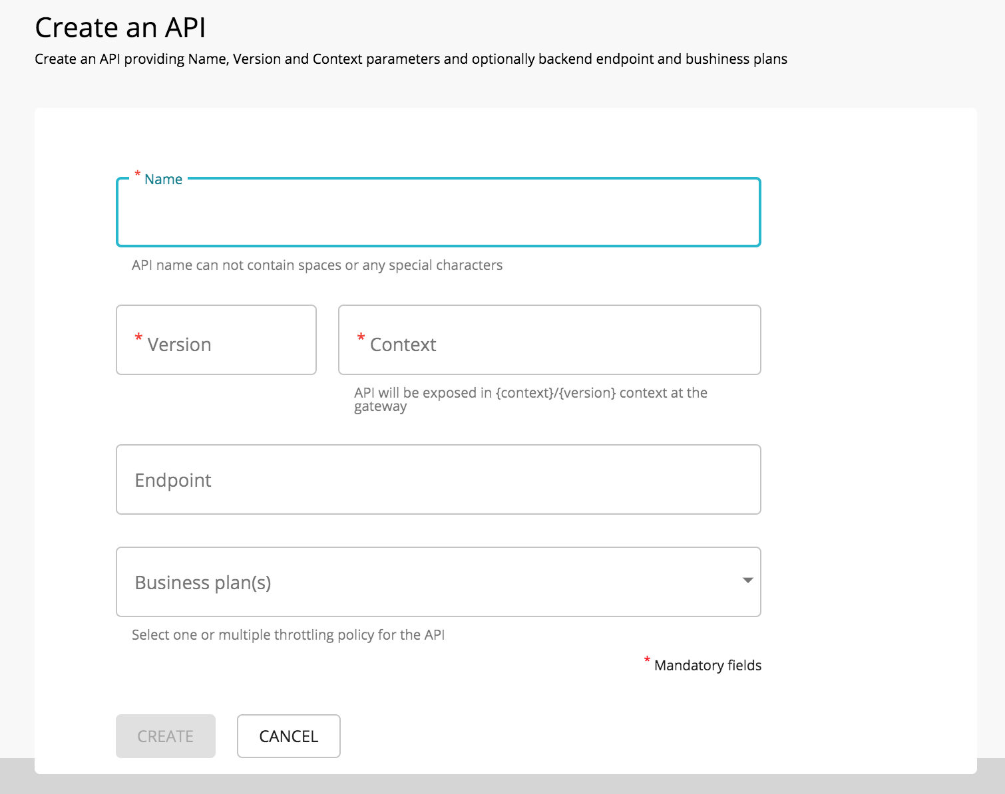Click the Create an API heading
This screenshot has width=1005, height=794.
120,27
